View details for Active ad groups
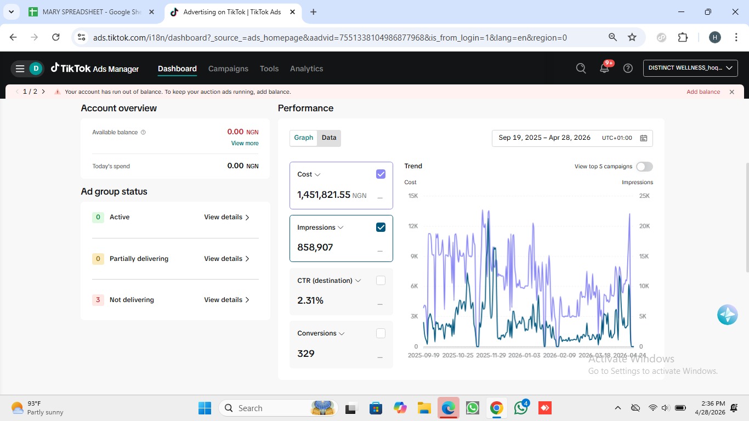Screen dimensions: 749x421 [226, 217]
